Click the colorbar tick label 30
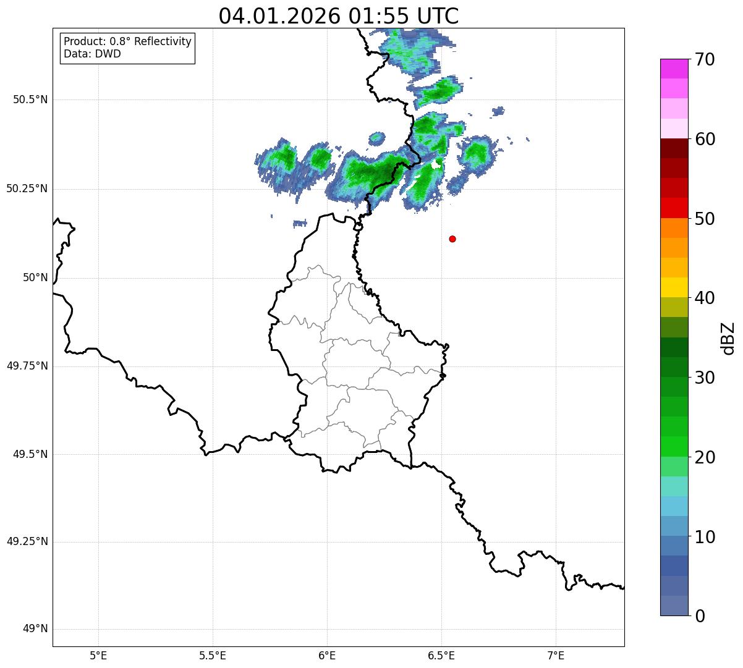This screenshot has width=743, height=668. point(705,378)
